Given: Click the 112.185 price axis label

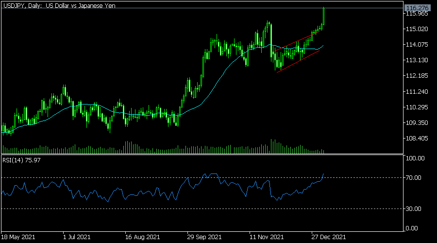Looking at the screenshot, I should [x=417, y=76].
